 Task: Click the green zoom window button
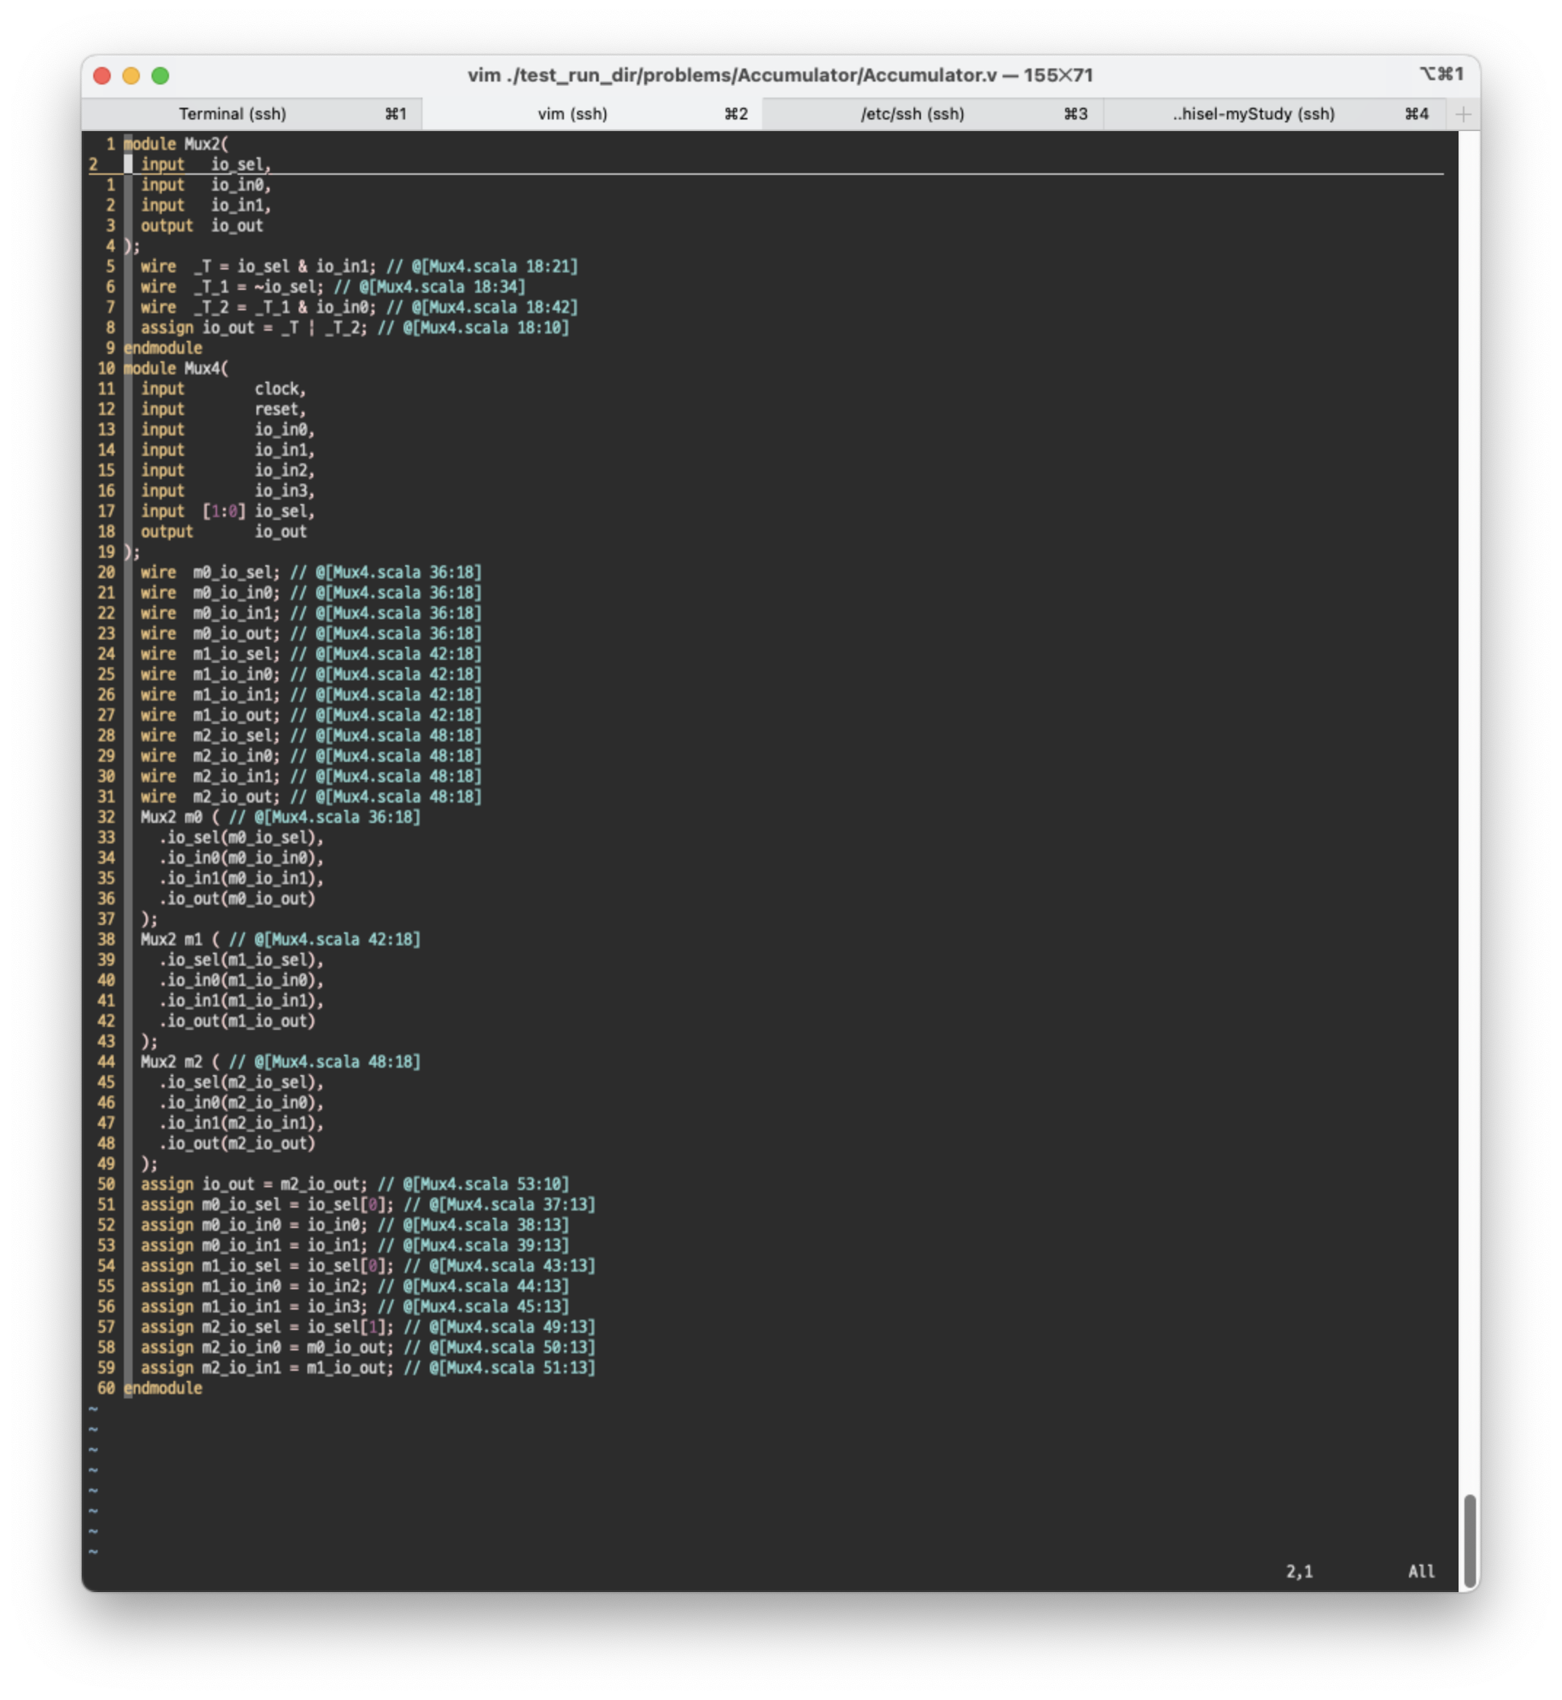pos(160,76)
